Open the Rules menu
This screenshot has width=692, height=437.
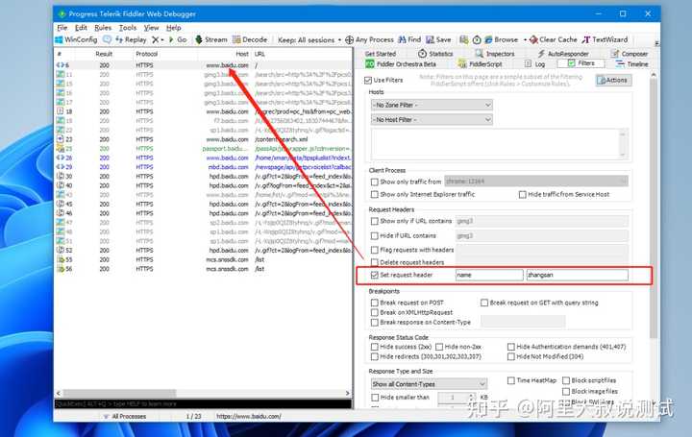(x=103, y=27)
